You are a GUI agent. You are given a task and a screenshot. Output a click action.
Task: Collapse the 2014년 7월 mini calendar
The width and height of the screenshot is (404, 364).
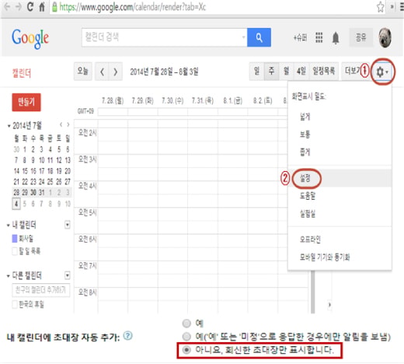coord(9,126)
